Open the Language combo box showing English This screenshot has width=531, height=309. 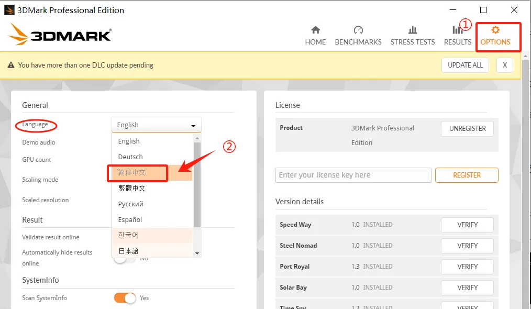coord(157,125)
